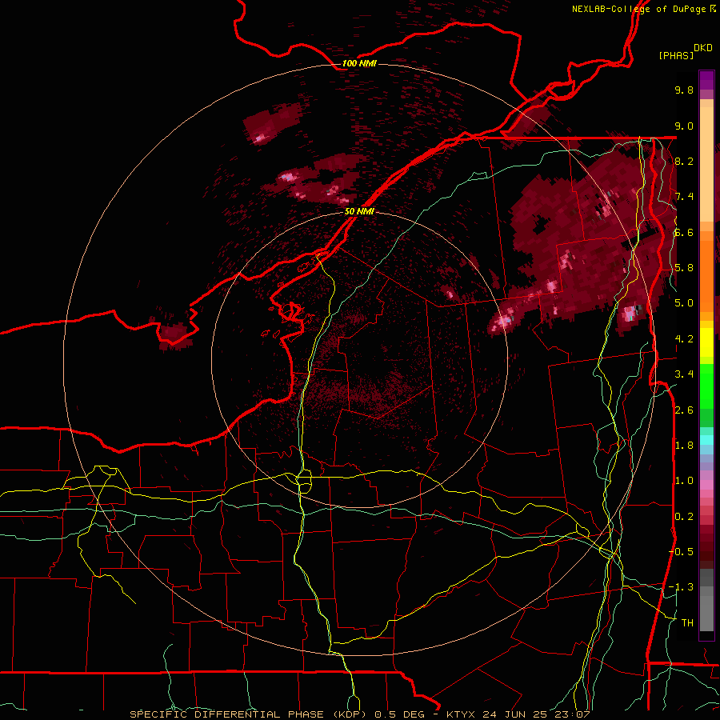Click the 2.6 scale value
This screenshot has width=720, height=720.
(x=684, y=410)
